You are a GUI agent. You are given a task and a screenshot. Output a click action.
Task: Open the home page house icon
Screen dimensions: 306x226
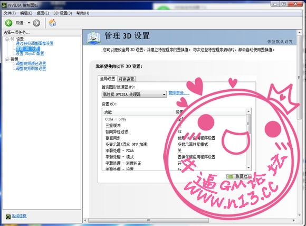[x=52, y=23]
